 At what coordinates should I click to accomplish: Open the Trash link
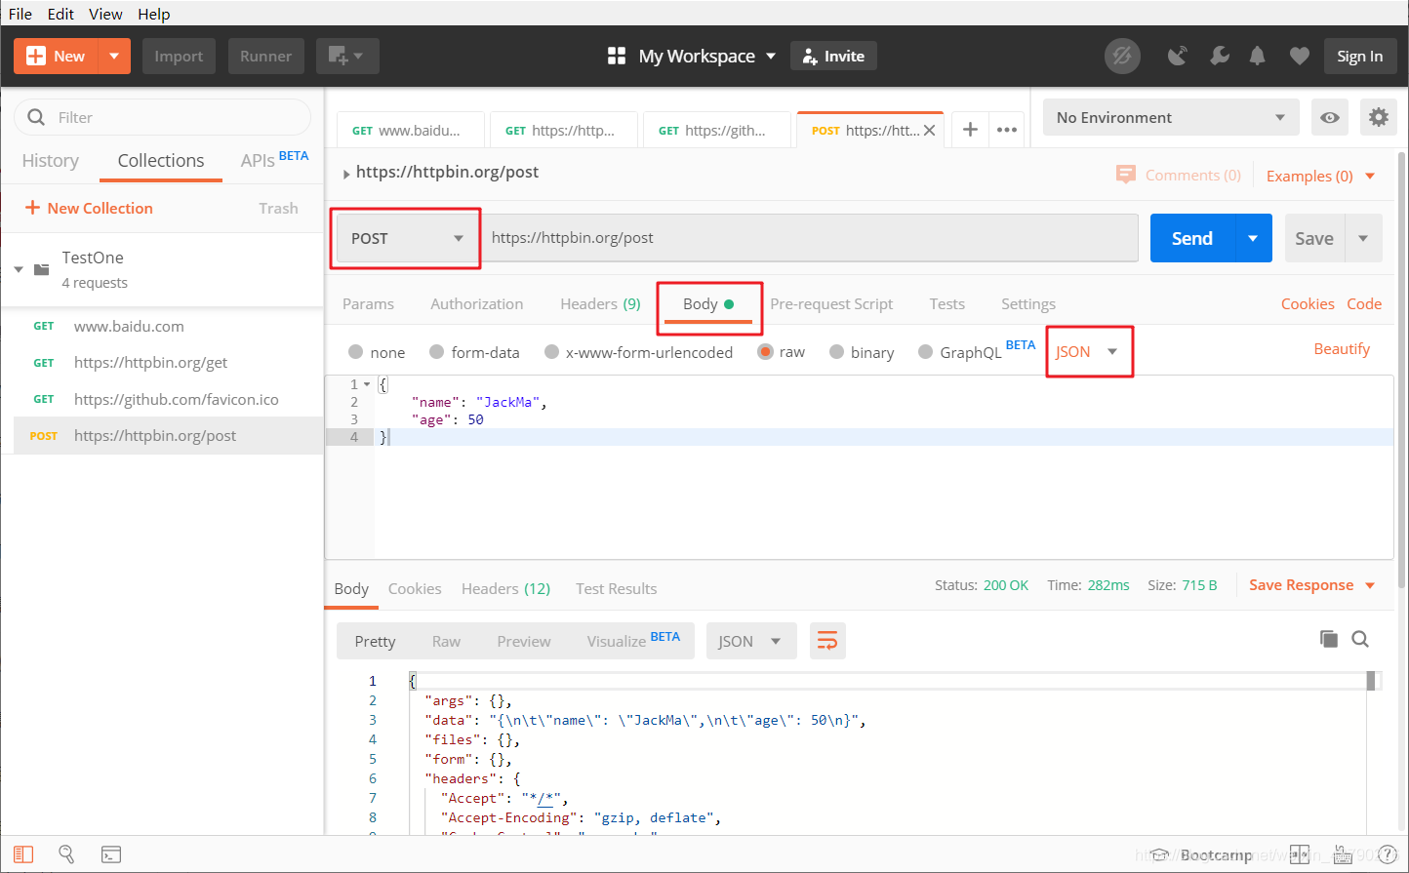point(278,208)
